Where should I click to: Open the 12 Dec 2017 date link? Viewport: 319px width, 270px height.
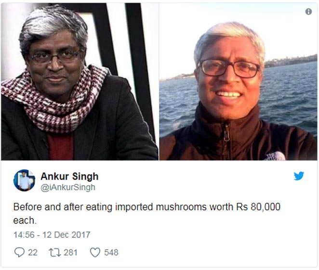[66, 235]
